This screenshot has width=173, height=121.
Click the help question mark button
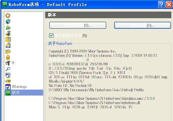(161, 5)
